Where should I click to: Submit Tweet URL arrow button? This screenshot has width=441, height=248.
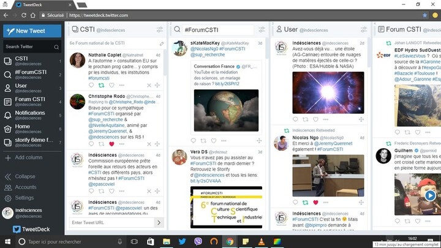pos(159,222)
